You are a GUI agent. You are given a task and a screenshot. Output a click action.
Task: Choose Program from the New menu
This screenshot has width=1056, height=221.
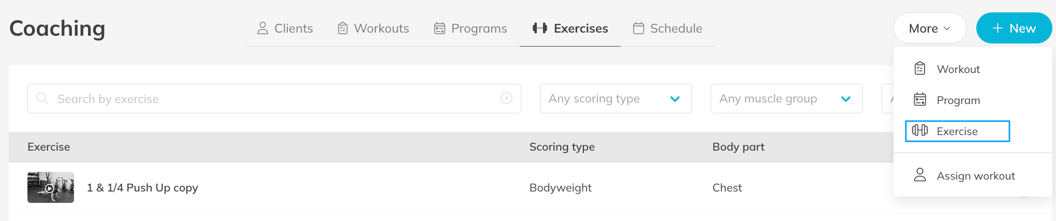tap(958, 100)
